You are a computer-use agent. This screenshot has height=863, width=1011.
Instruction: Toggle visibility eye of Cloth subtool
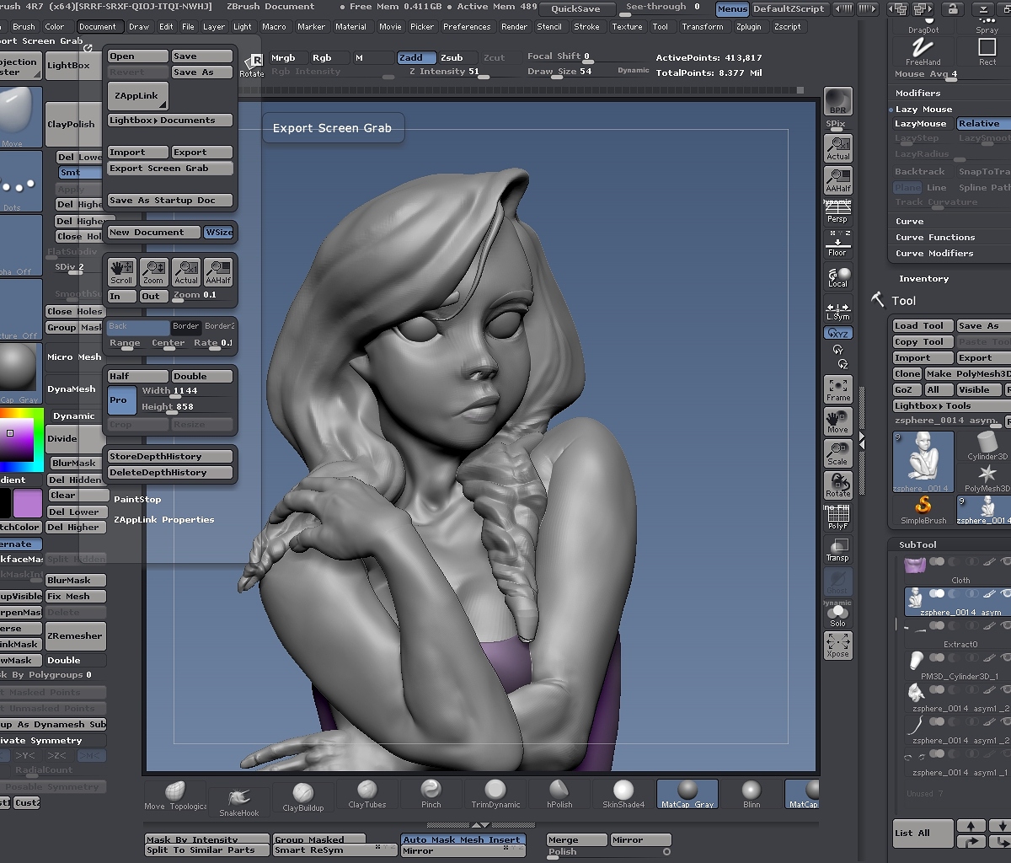pos(1006,561)
